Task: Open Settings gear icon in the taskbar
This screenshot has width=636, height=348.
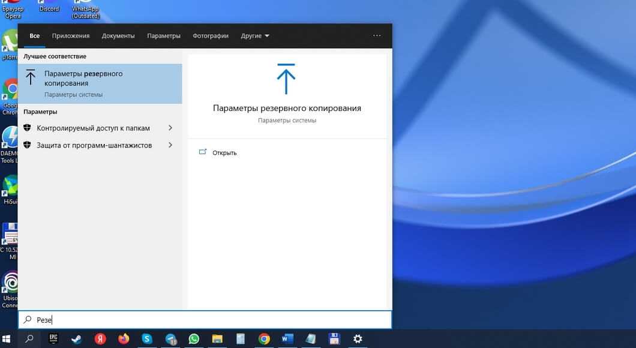Action: coord(358,339)
